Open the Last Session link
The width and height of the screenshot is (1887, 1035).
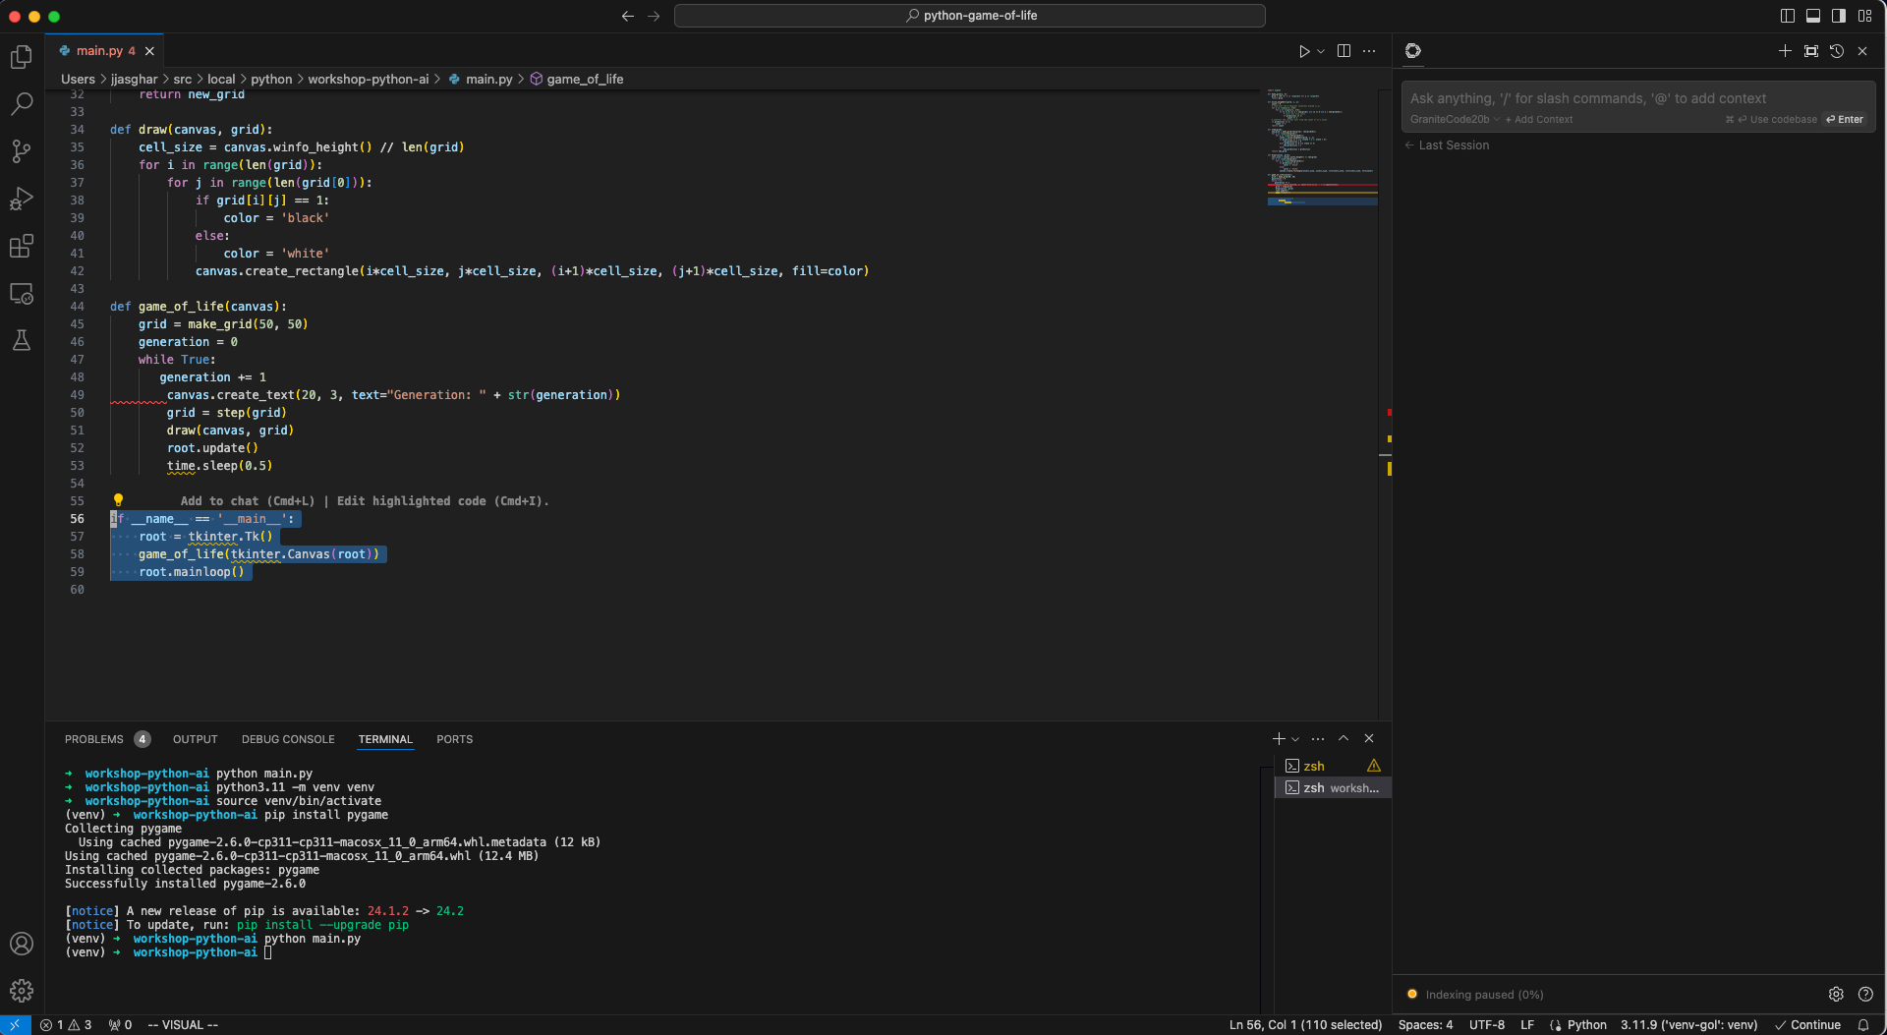(1447, 145)
